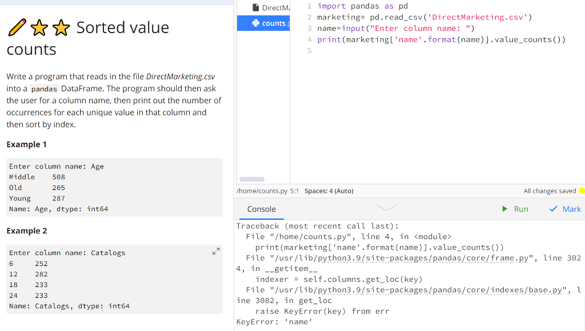This screenshot has width=585, height=331.
Task: Click the 'Example 1' heading
Action: click(x=26, y=144)
